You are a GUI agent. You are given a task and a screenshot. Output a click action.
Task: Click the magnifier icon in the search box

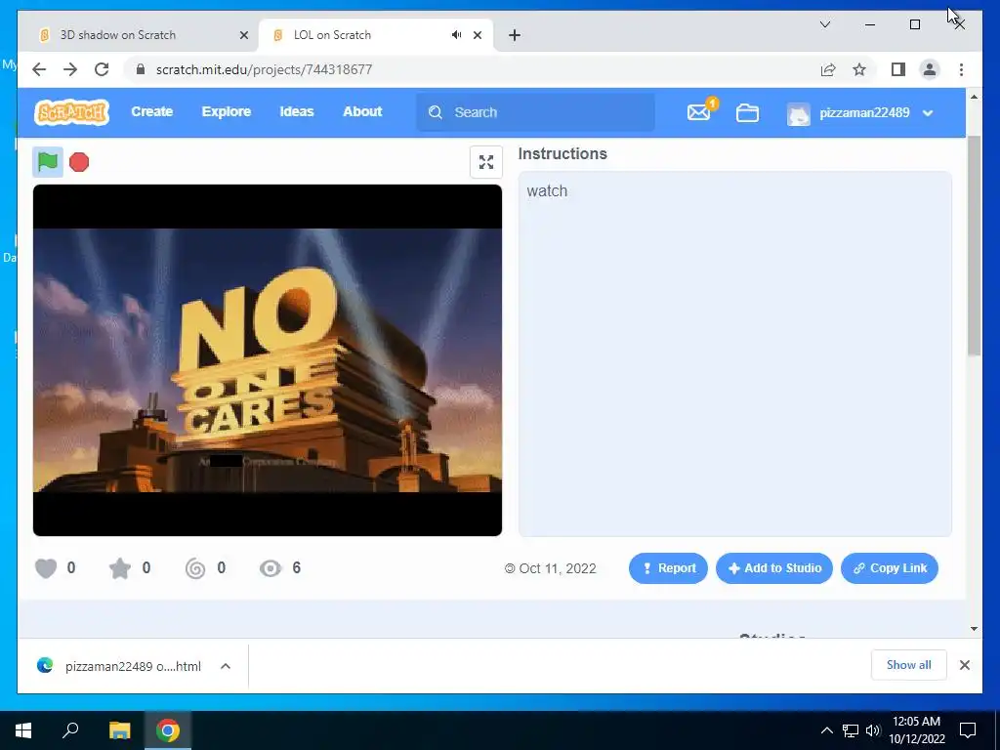point(436,112)
